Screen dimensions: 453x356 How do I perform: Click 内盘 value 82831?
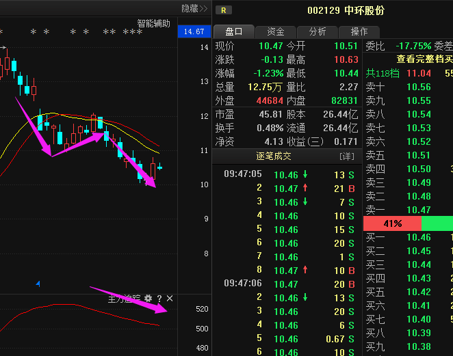pos(345,100)
